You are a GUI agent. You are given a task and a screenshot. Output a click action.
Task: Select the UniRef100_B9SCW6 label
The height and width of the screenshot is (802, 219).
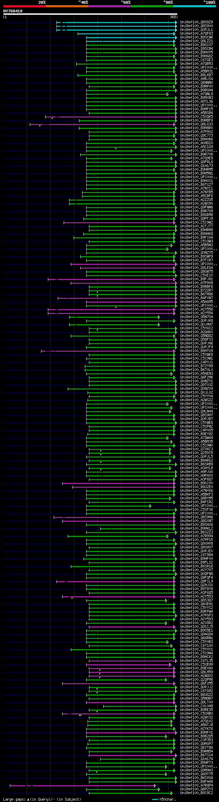(196, 37)
